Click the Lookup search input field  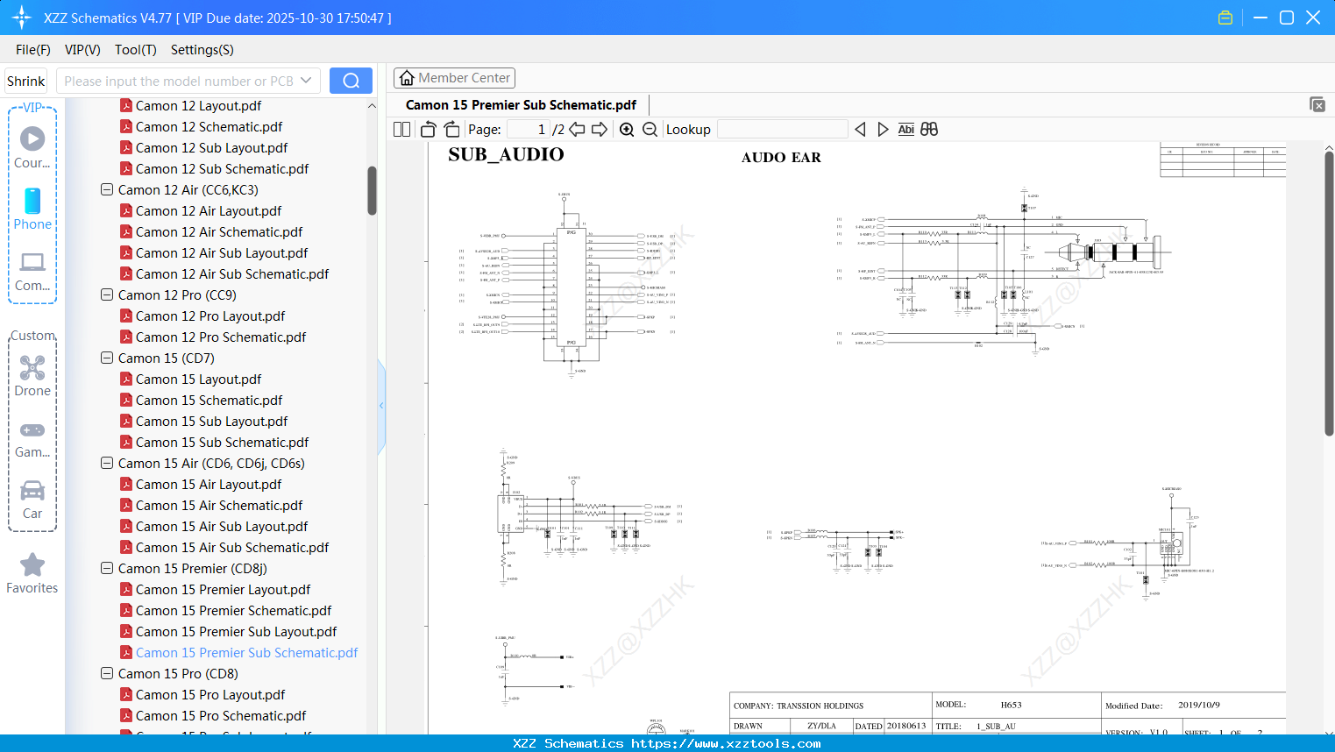click(x=782, y=129)
